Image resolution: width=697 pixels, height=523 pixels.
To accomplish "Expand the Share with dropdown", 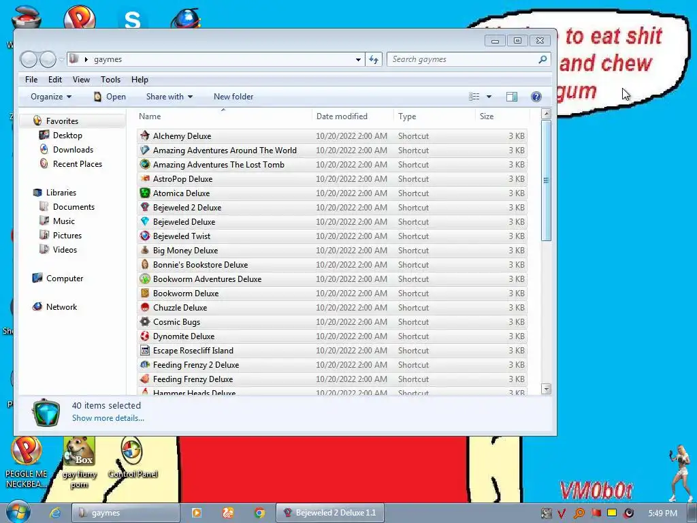I will pos(169,97).
